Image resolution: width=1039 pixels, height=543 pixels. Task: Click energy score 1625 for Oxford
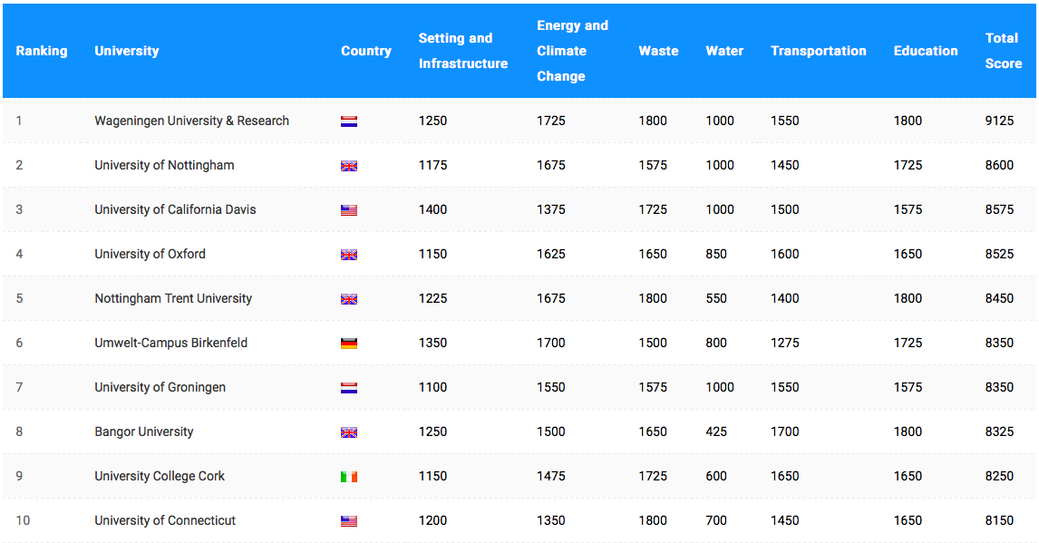pyautogui.click(x=550, y=254)
